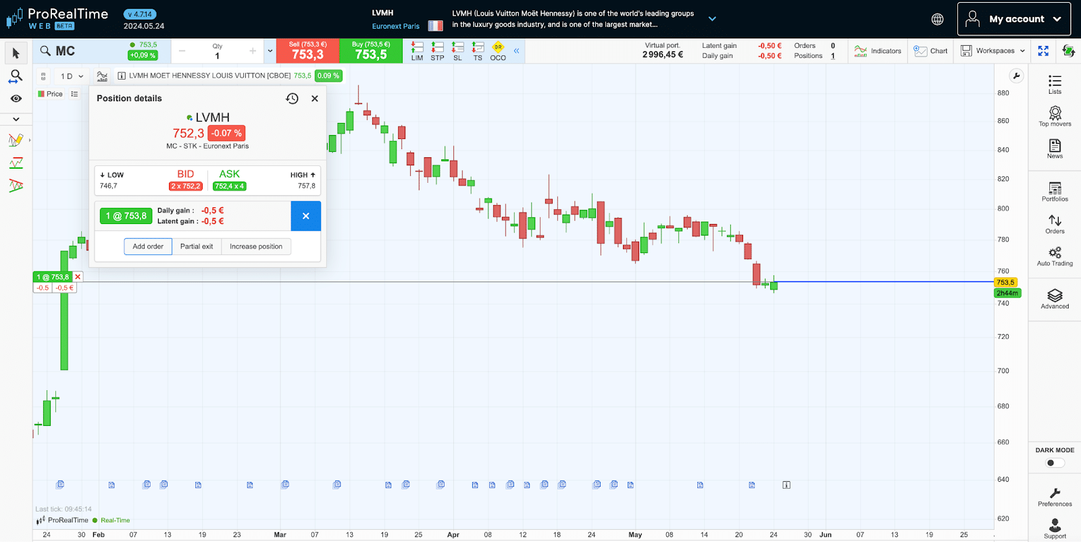1081x542 pixels.
Task: Decrease quantity with minus button
Action: coord(182,51)
